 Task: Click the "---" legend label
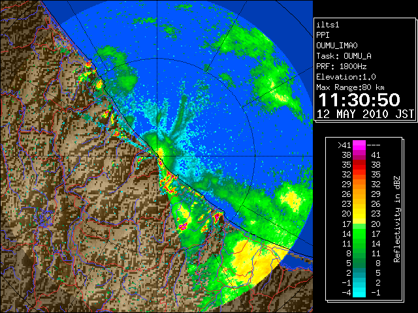[374, 145]
